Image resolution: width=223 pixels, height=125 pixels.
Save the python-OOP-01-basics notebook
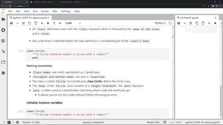pos(11,23)
